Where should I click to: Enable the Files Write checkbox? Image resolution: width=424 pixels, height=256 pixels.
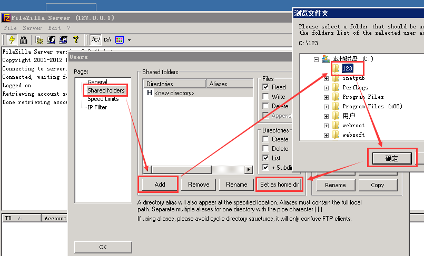[x=266, y=97]
